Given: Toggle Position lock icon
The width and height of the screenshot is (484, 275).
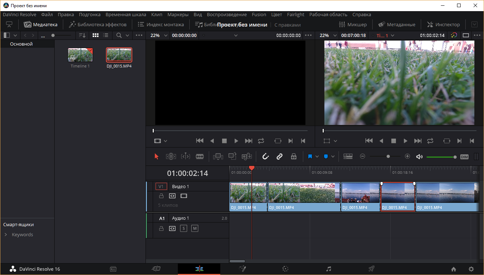Looking at the screenshot, I should [x=294, y=157].
